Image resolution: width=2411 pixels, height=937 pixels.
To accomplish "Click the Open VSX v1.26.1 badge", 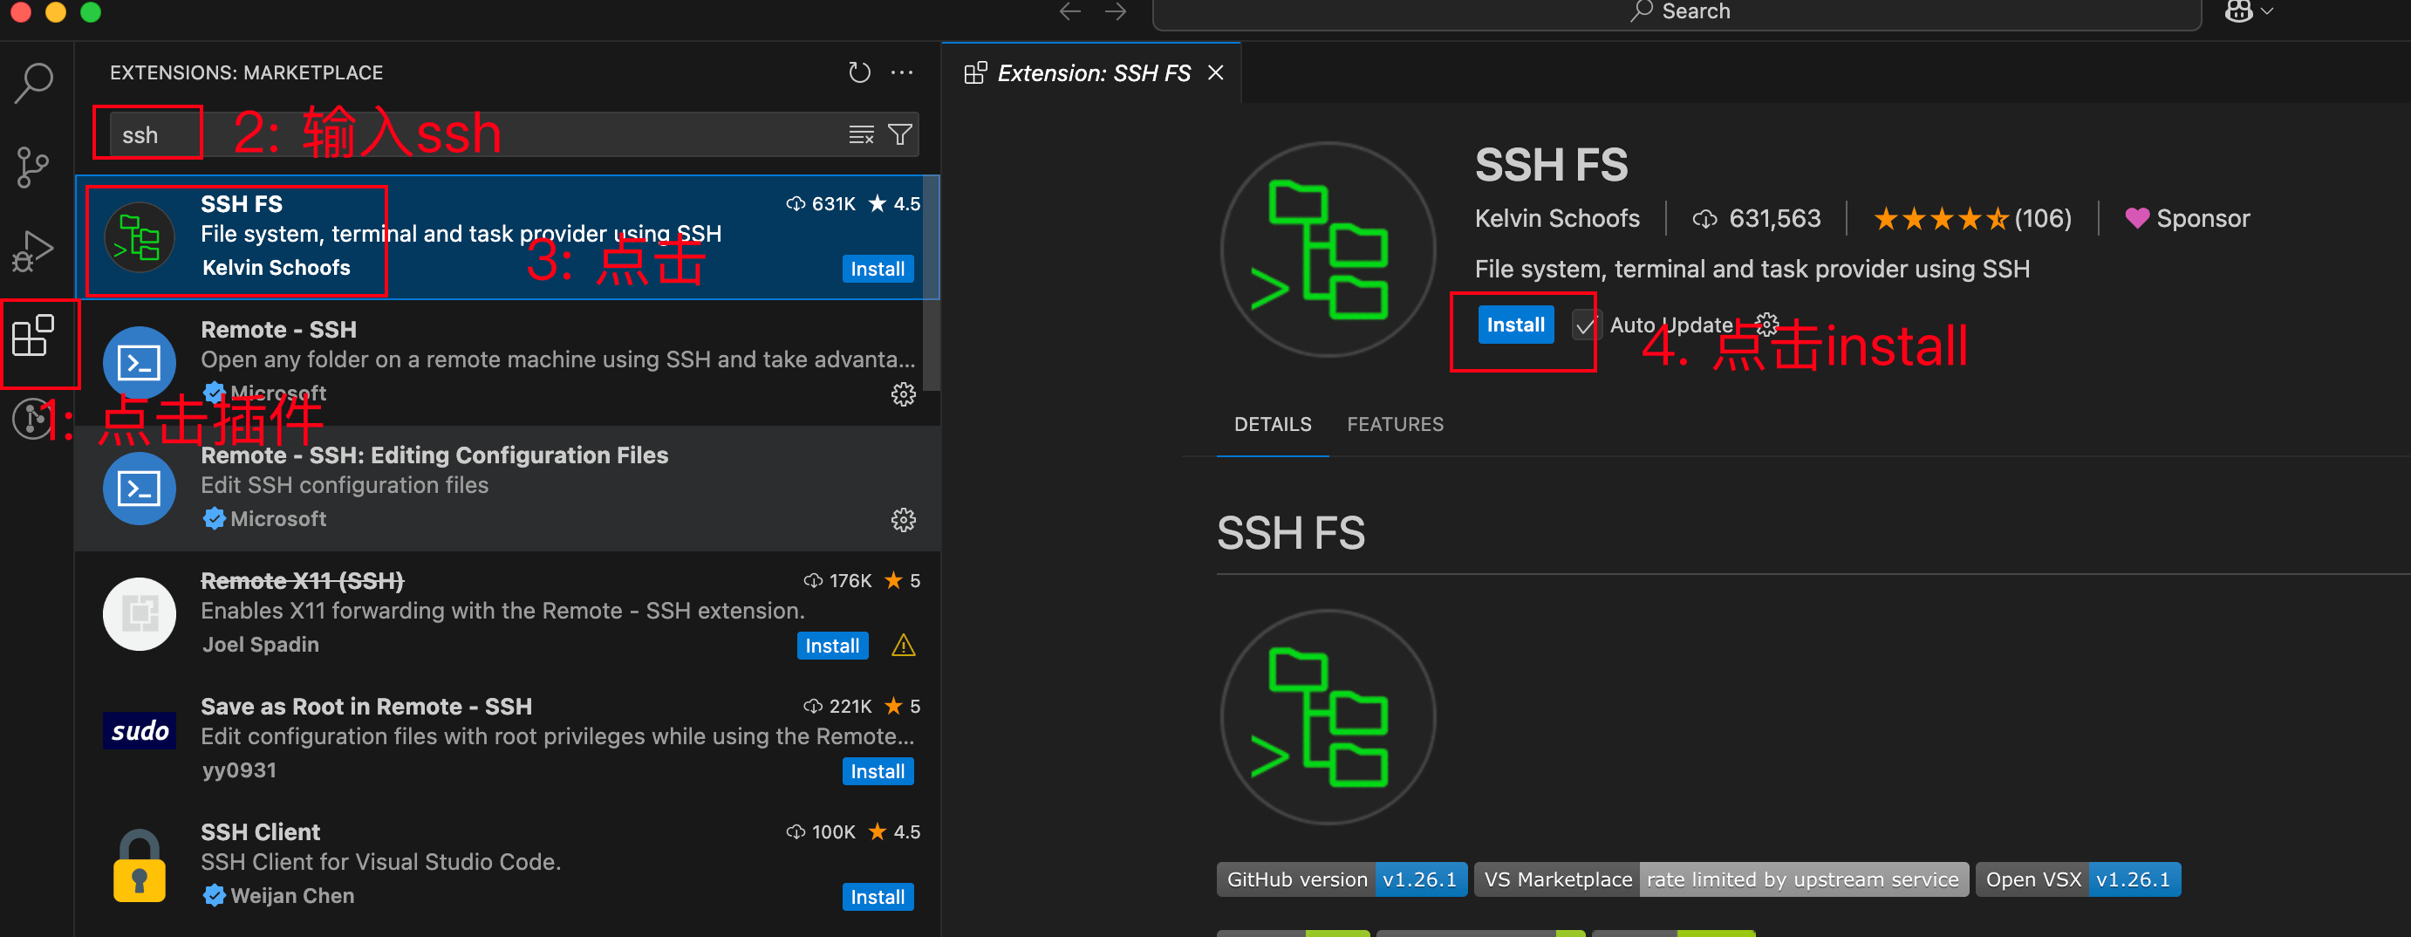I will coord(2078,879).
